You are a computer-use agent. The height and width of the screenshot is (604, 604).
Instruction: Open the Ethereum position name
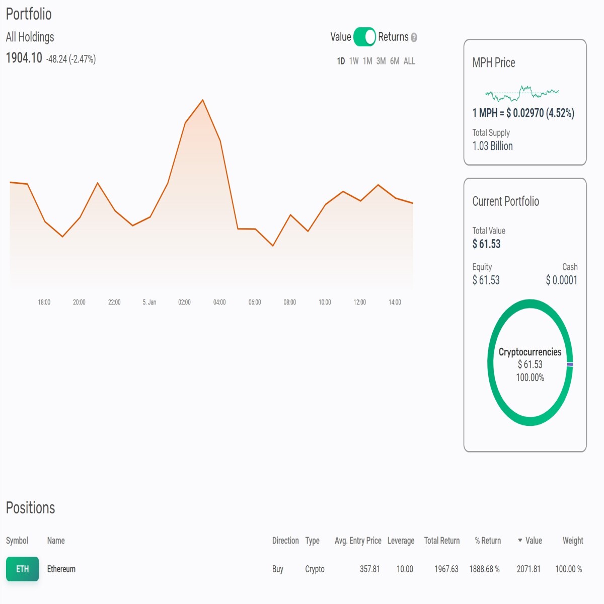(x=61, y=569)
